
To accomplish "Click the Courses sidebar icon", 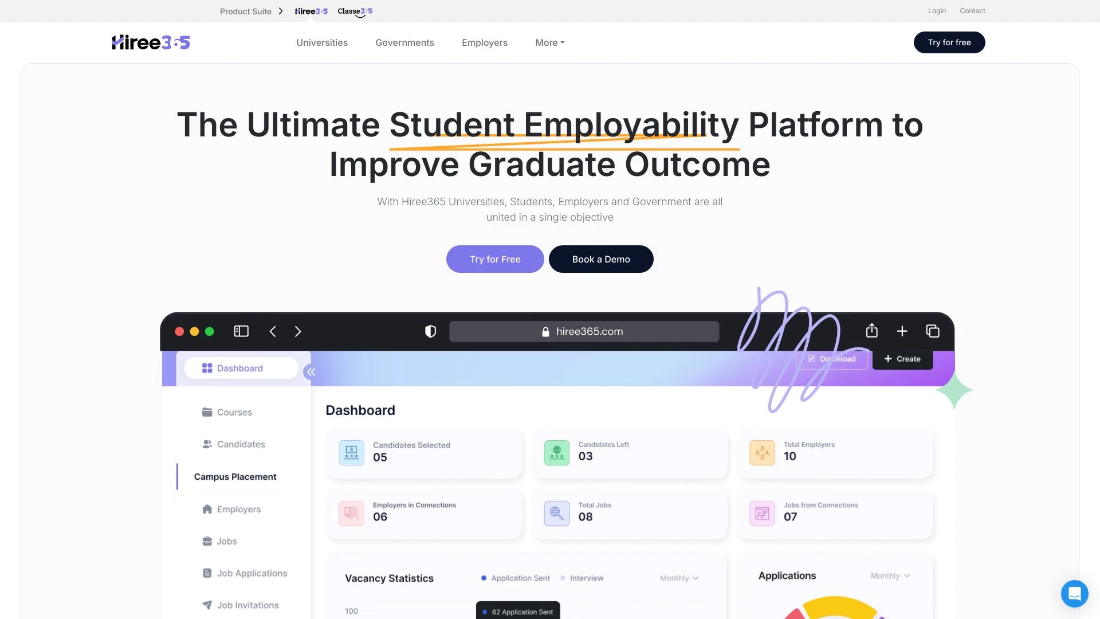I will 207,411.
